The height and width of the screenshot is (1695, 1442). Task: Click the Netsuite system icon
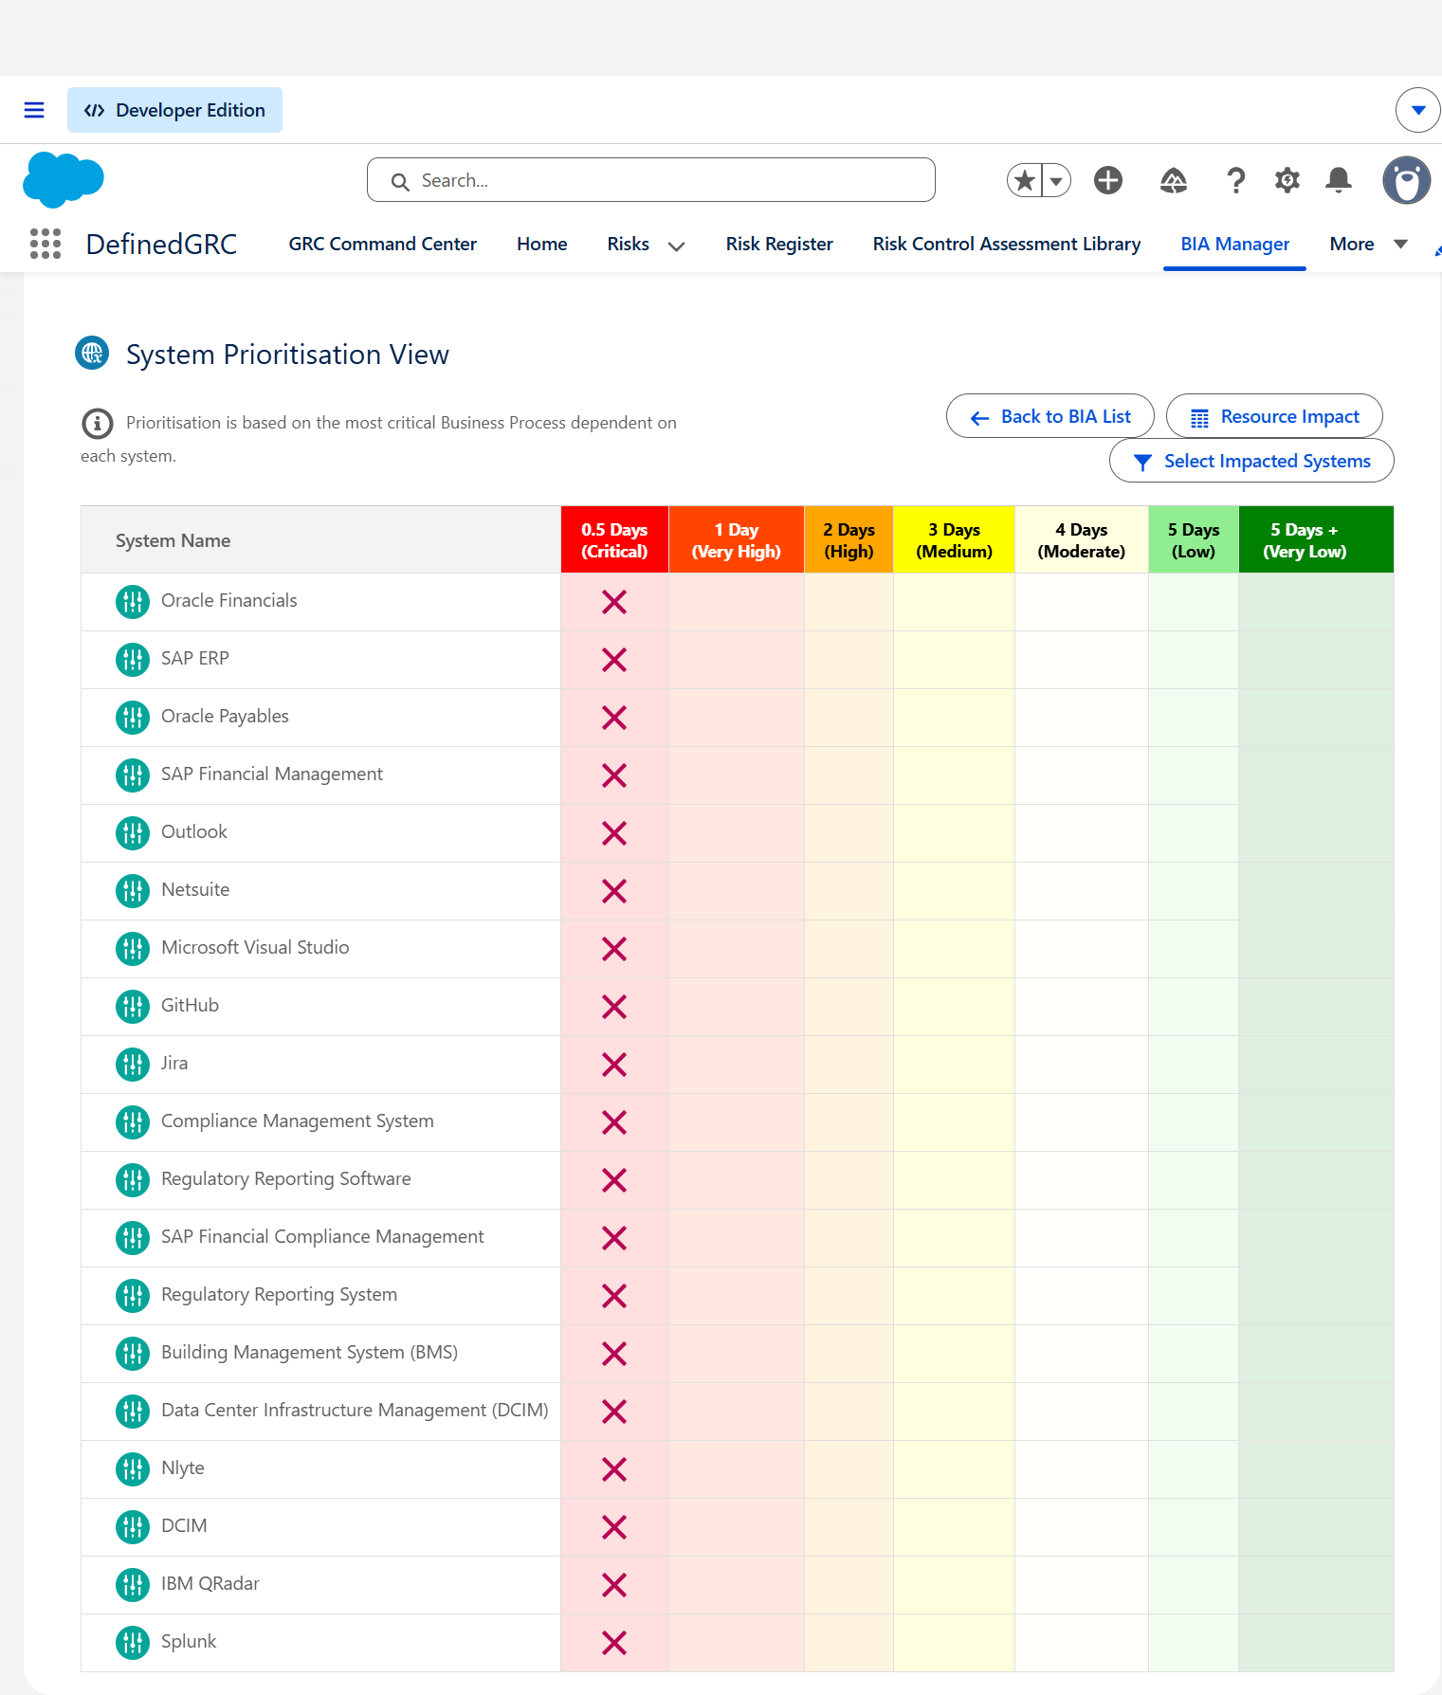133,890
